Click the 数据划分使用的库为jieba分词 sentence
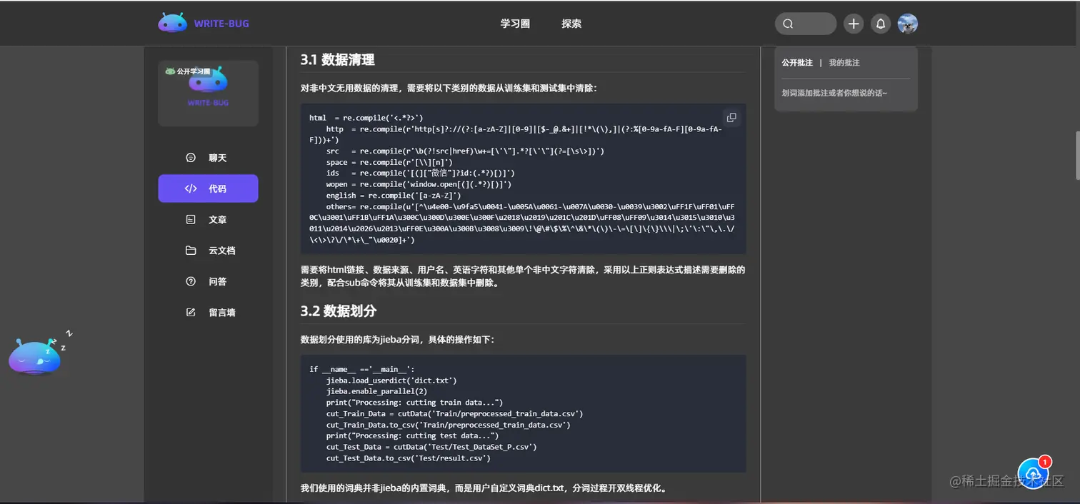 397,340
